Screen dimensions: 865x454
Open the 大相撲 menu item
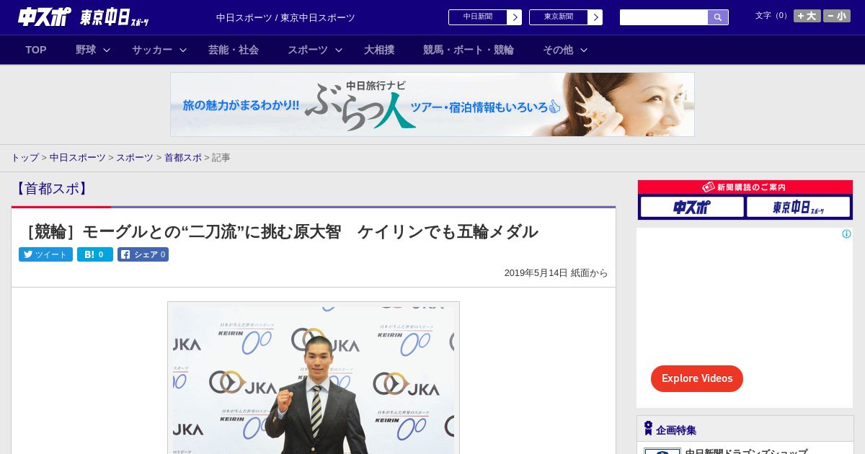[379, 50]
